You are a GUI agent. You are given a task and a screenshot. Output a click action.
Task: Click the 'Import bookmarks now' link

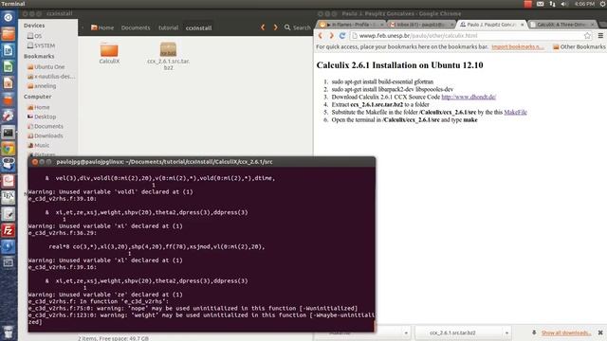coord(518,46)
